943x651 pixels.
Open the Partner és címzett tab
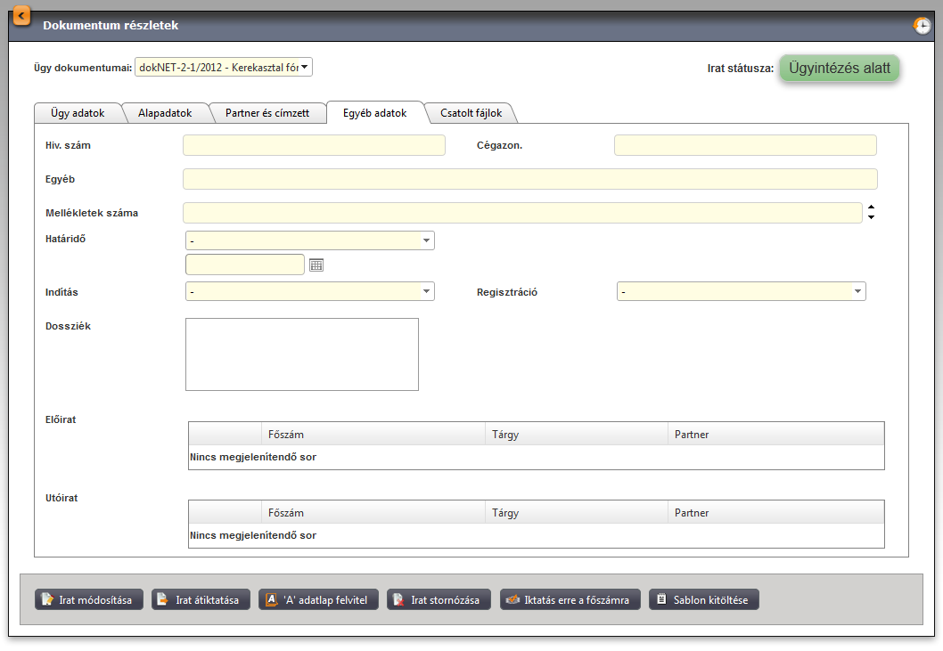coord(267,113)
